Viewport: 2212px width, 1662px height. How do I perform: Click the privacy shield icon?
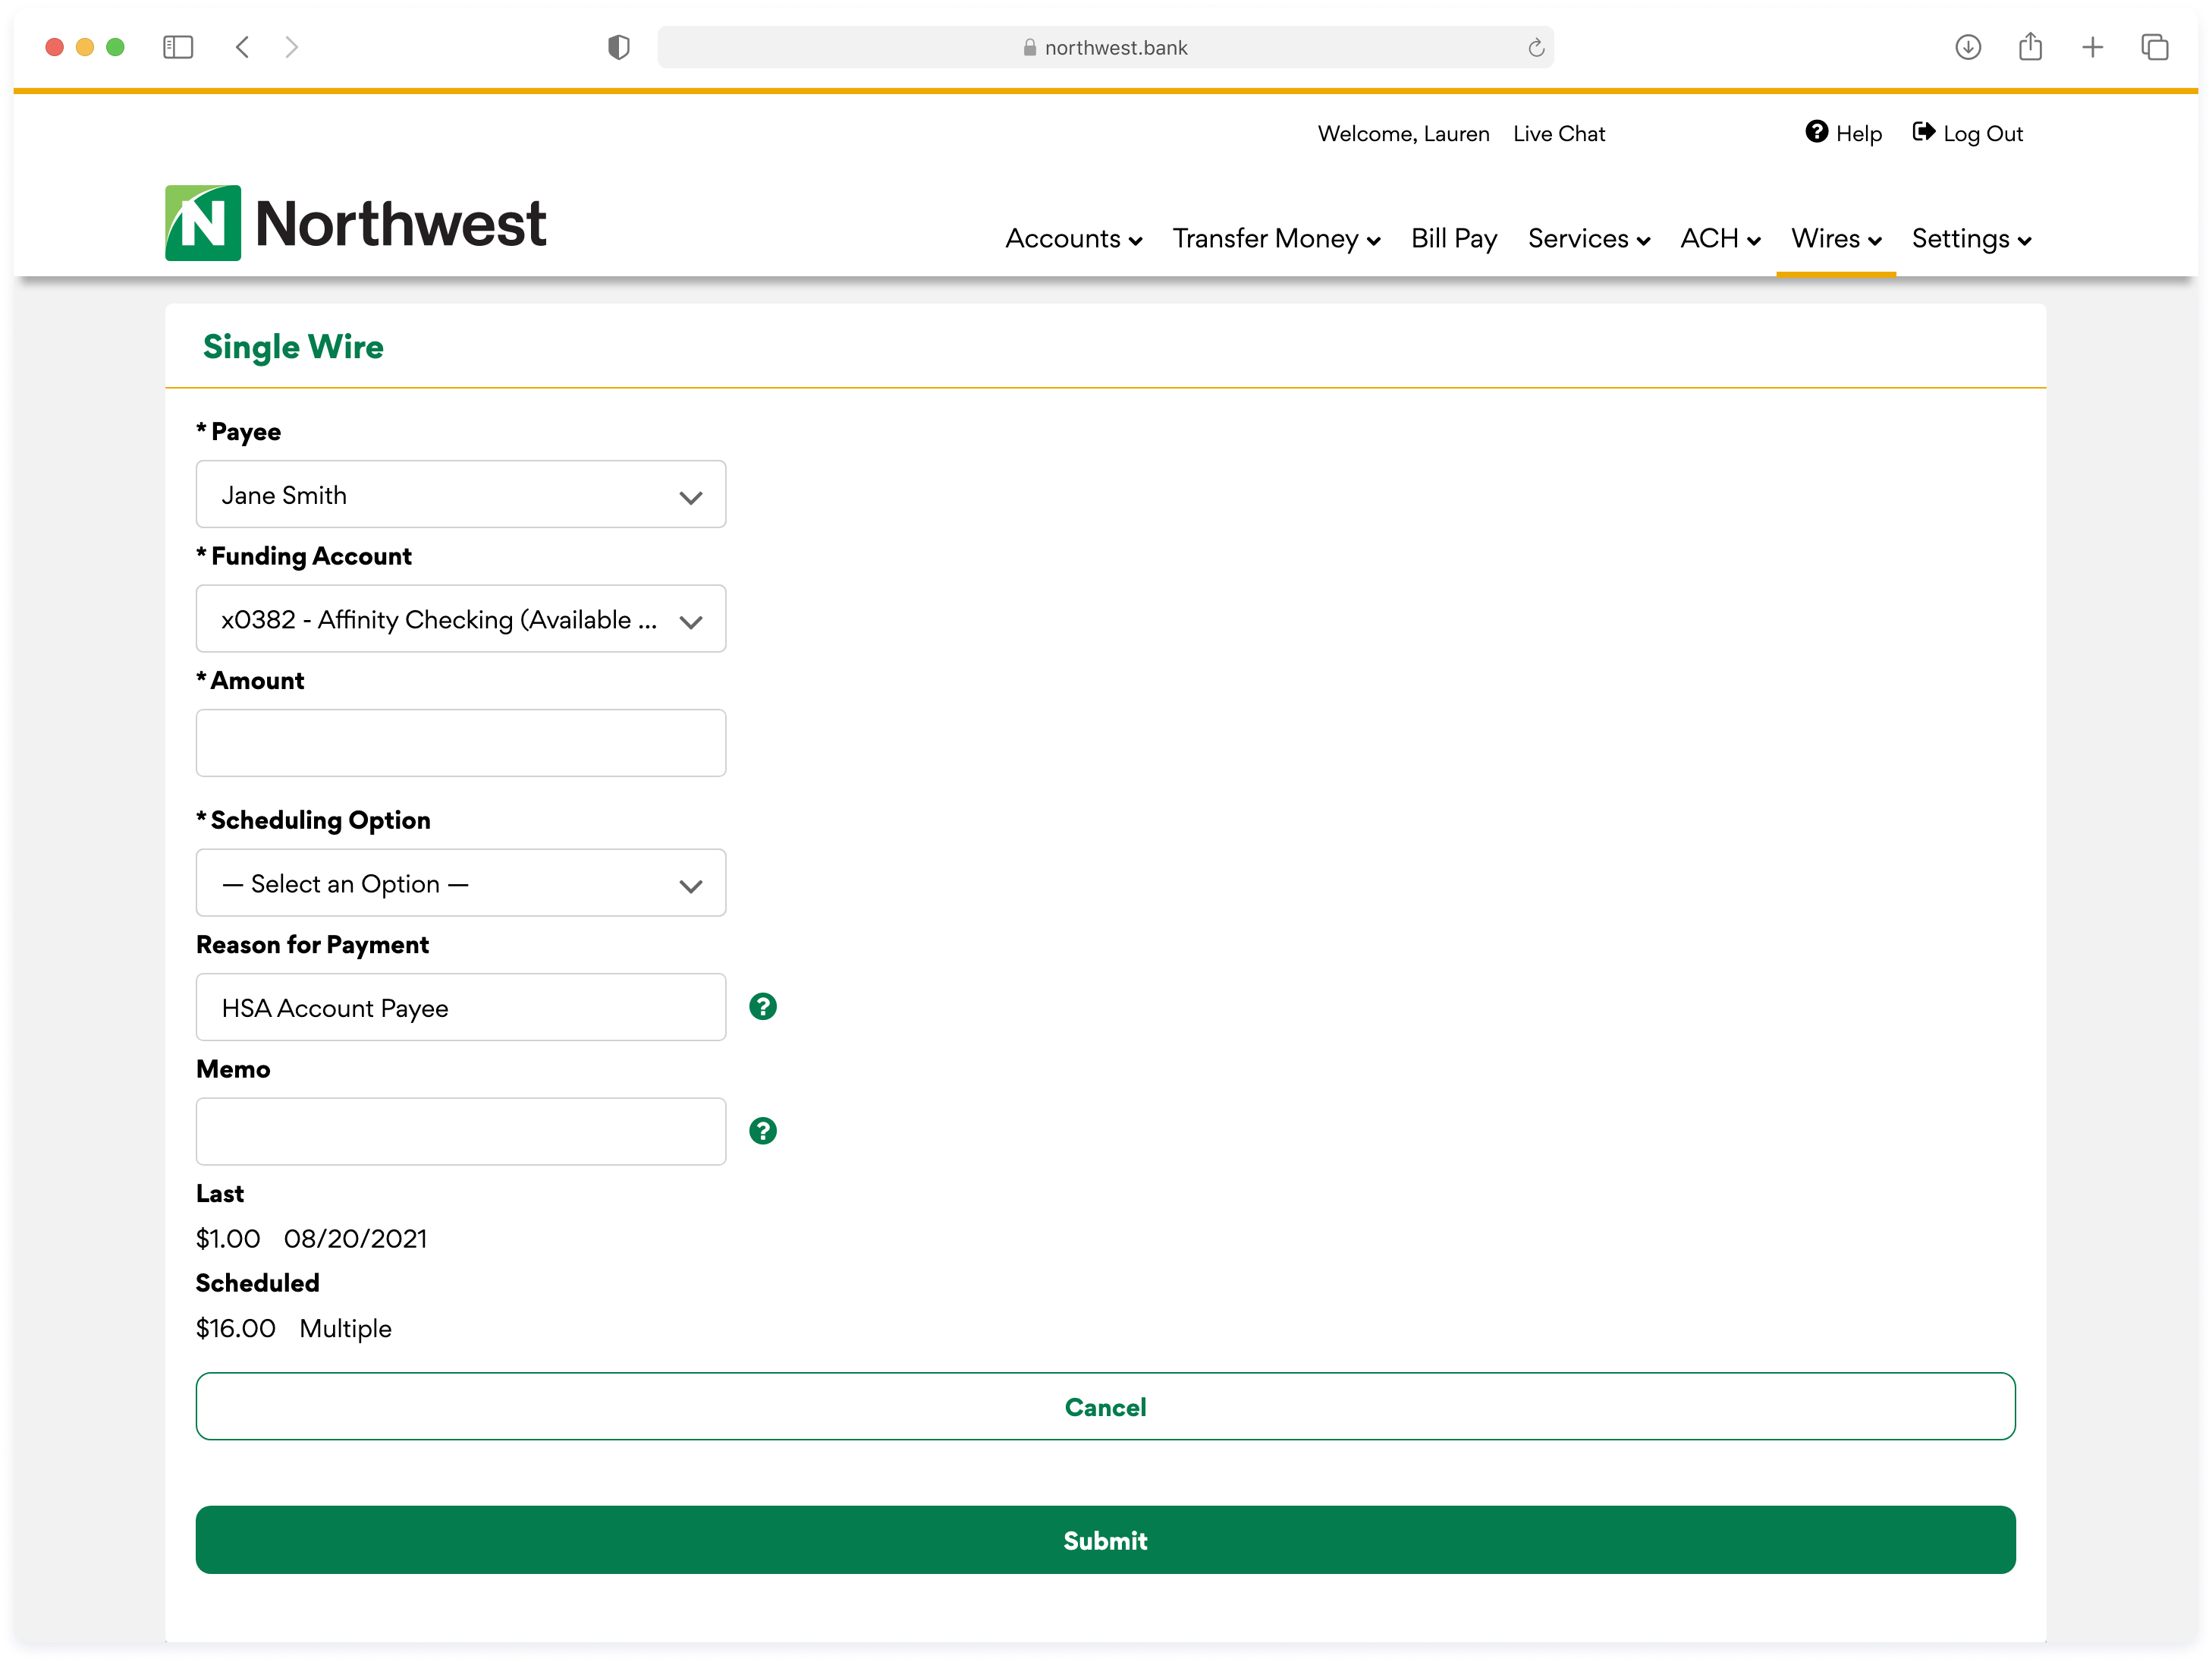click(x=619, y=47)
